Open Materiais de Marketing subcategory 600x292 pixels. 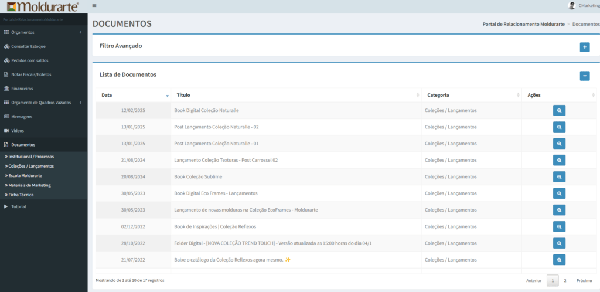[29, 185]
